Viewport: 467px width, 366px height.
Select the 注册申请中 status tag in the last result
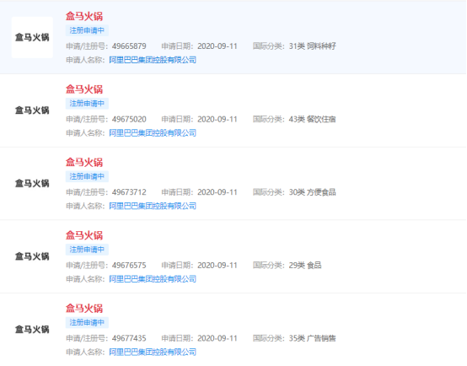tap(87, 322)
